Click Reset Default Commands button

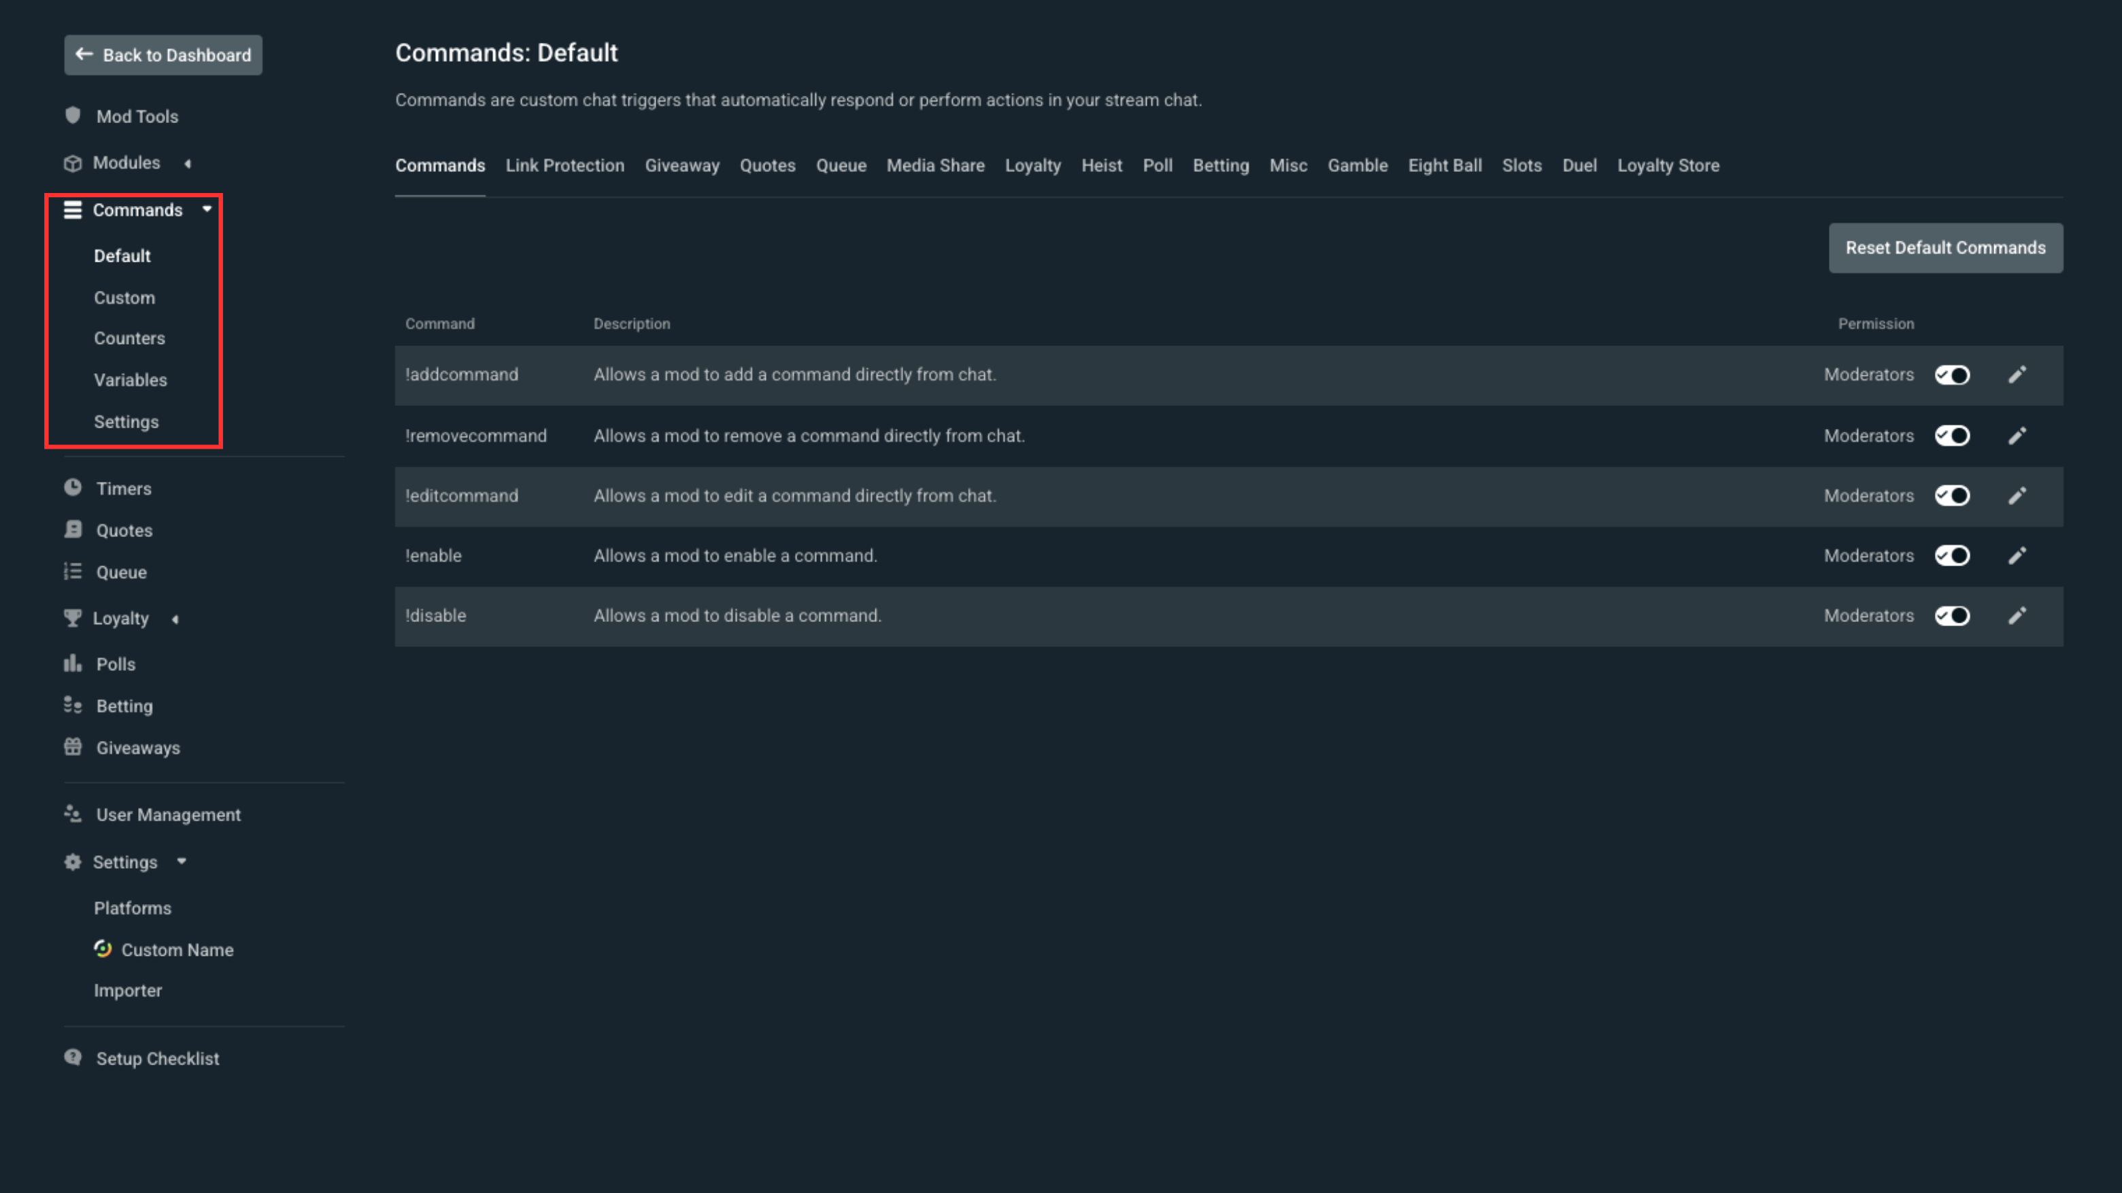1946,248
